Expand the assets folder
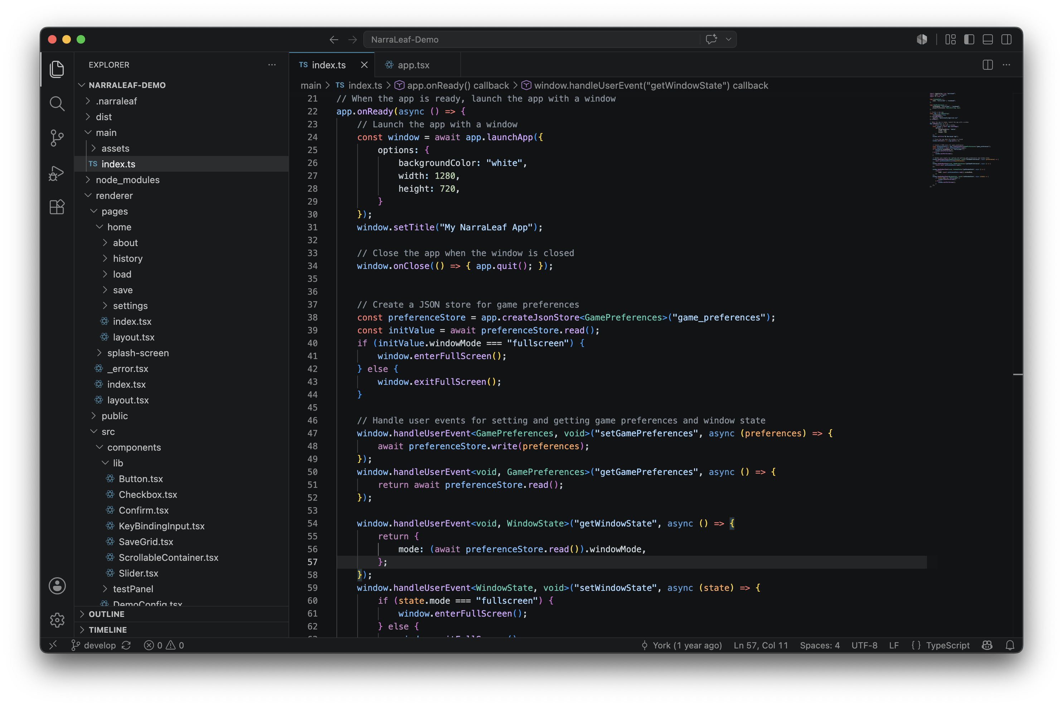Image resolution: width=1063 pixels, height=706 pixels. click(x=181, y=148)
